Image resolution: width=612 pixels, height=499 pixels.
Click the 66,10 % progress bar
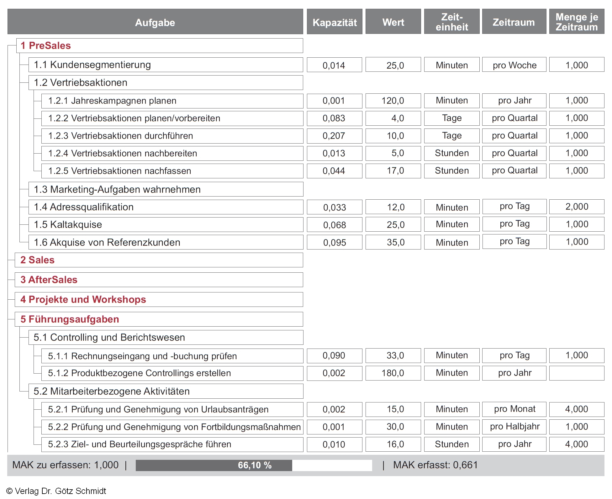[x=254, y=465]
